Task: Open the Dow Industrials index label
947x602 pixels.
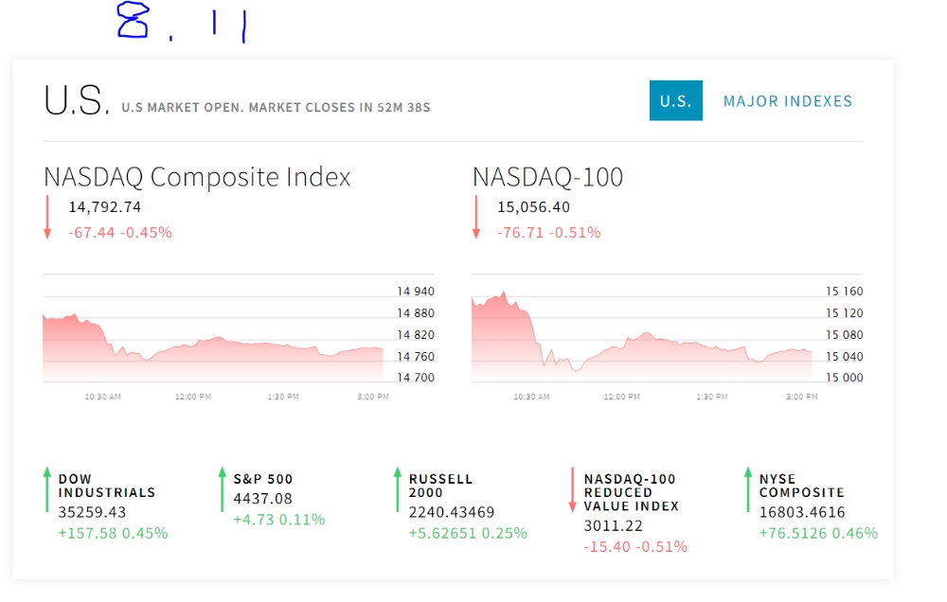Action: [x=107, y=487]
